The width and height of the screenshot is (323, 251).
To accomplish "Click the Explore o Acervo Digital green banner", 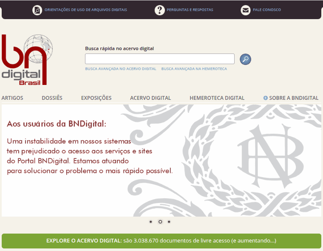I will point(161,241).
